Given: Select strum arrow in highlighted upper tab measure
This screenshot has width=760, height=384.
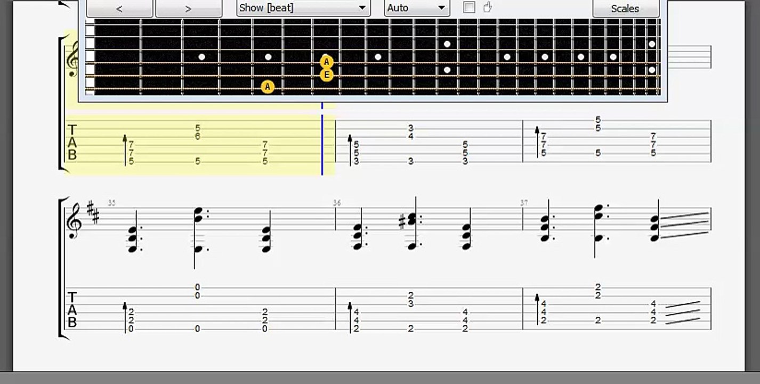Looking at the screenshot, I should [x=125, y=150].
